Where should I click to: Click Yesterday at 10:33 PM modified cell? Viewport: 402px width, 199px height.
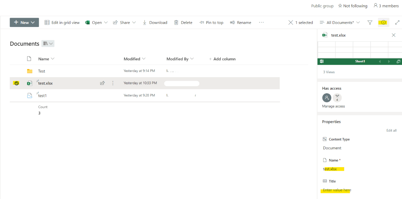(140, 83)
